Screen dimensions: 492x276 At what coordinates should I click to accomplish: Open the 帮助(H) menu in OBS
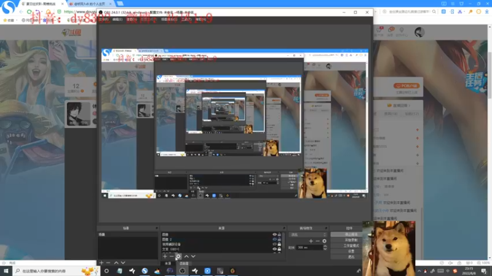(x=201, y=20)
